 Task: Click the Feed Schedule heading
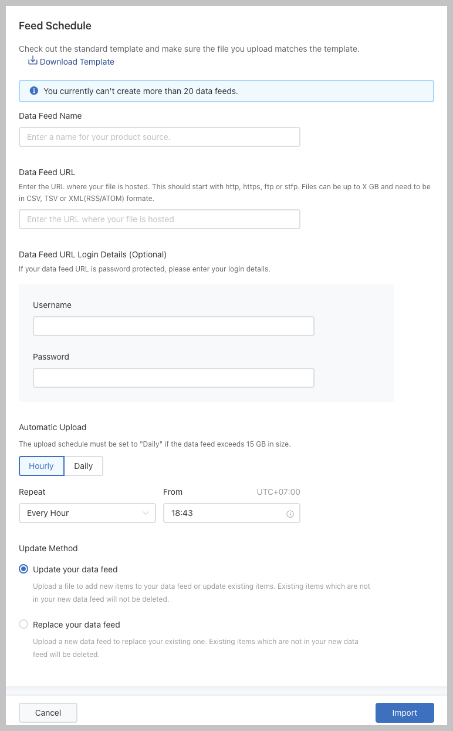[x=55, y=26]
